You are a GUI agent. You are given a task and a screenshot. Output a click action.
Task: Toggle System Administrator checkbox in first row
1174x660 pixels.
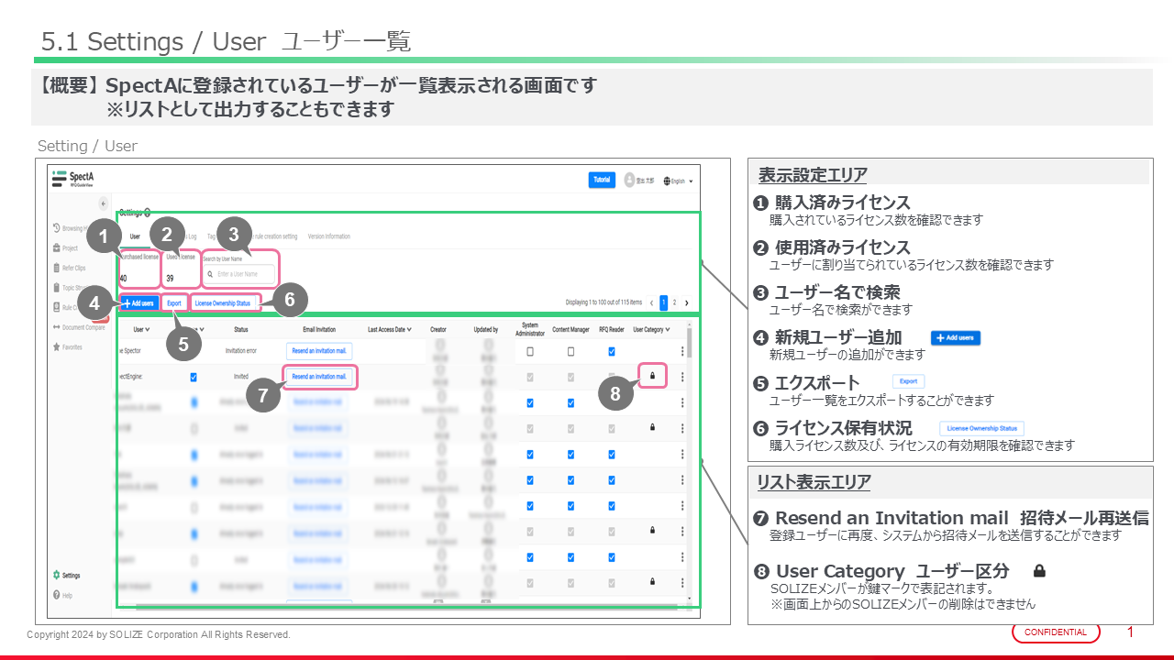[530, 351]
